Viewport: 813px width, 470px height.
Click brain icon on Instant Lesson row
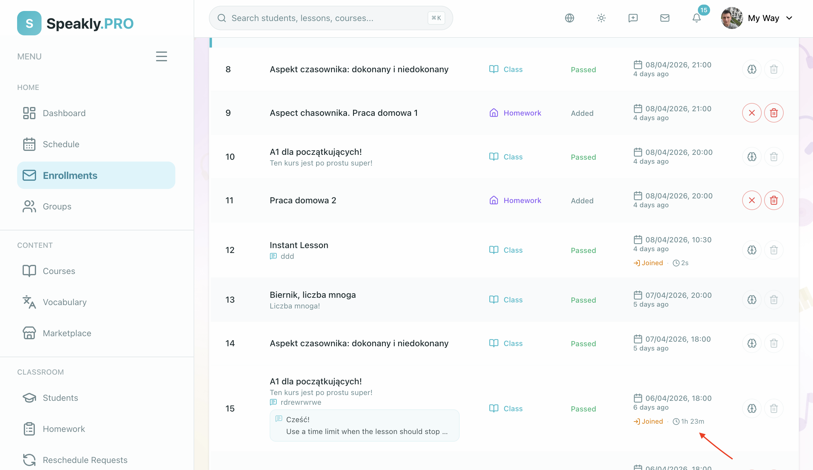752,250
